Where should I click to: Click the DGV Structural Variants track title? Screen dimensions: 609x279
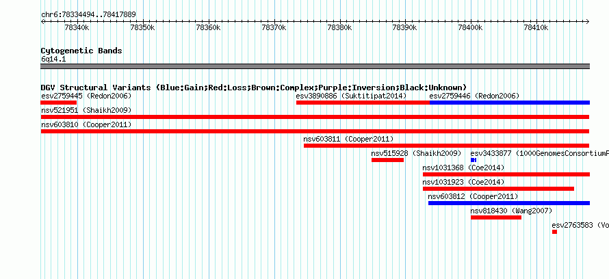[254, 88]
